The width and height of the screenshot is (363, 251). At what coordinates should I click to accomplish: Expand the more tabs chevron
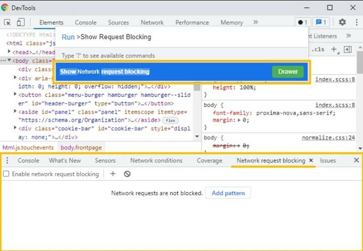point(256,22)
